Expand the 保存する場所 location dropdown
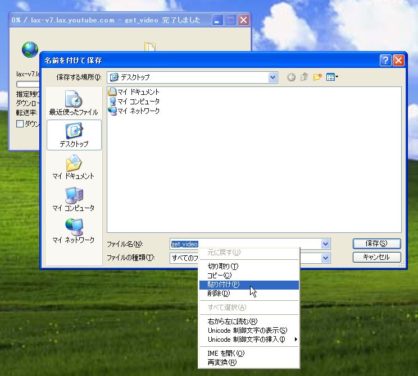Viewport: 418px width, 376px height. tap(272, 77)
